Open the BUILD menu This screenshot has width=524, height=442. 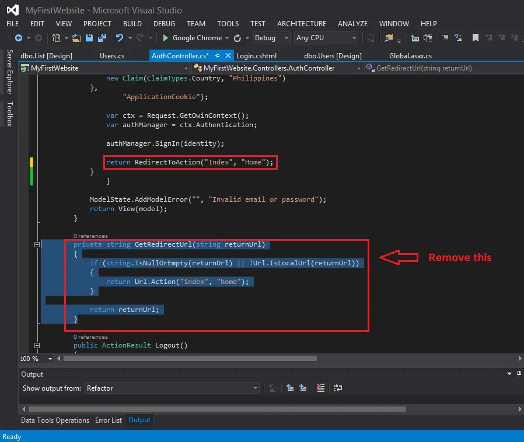132,24
